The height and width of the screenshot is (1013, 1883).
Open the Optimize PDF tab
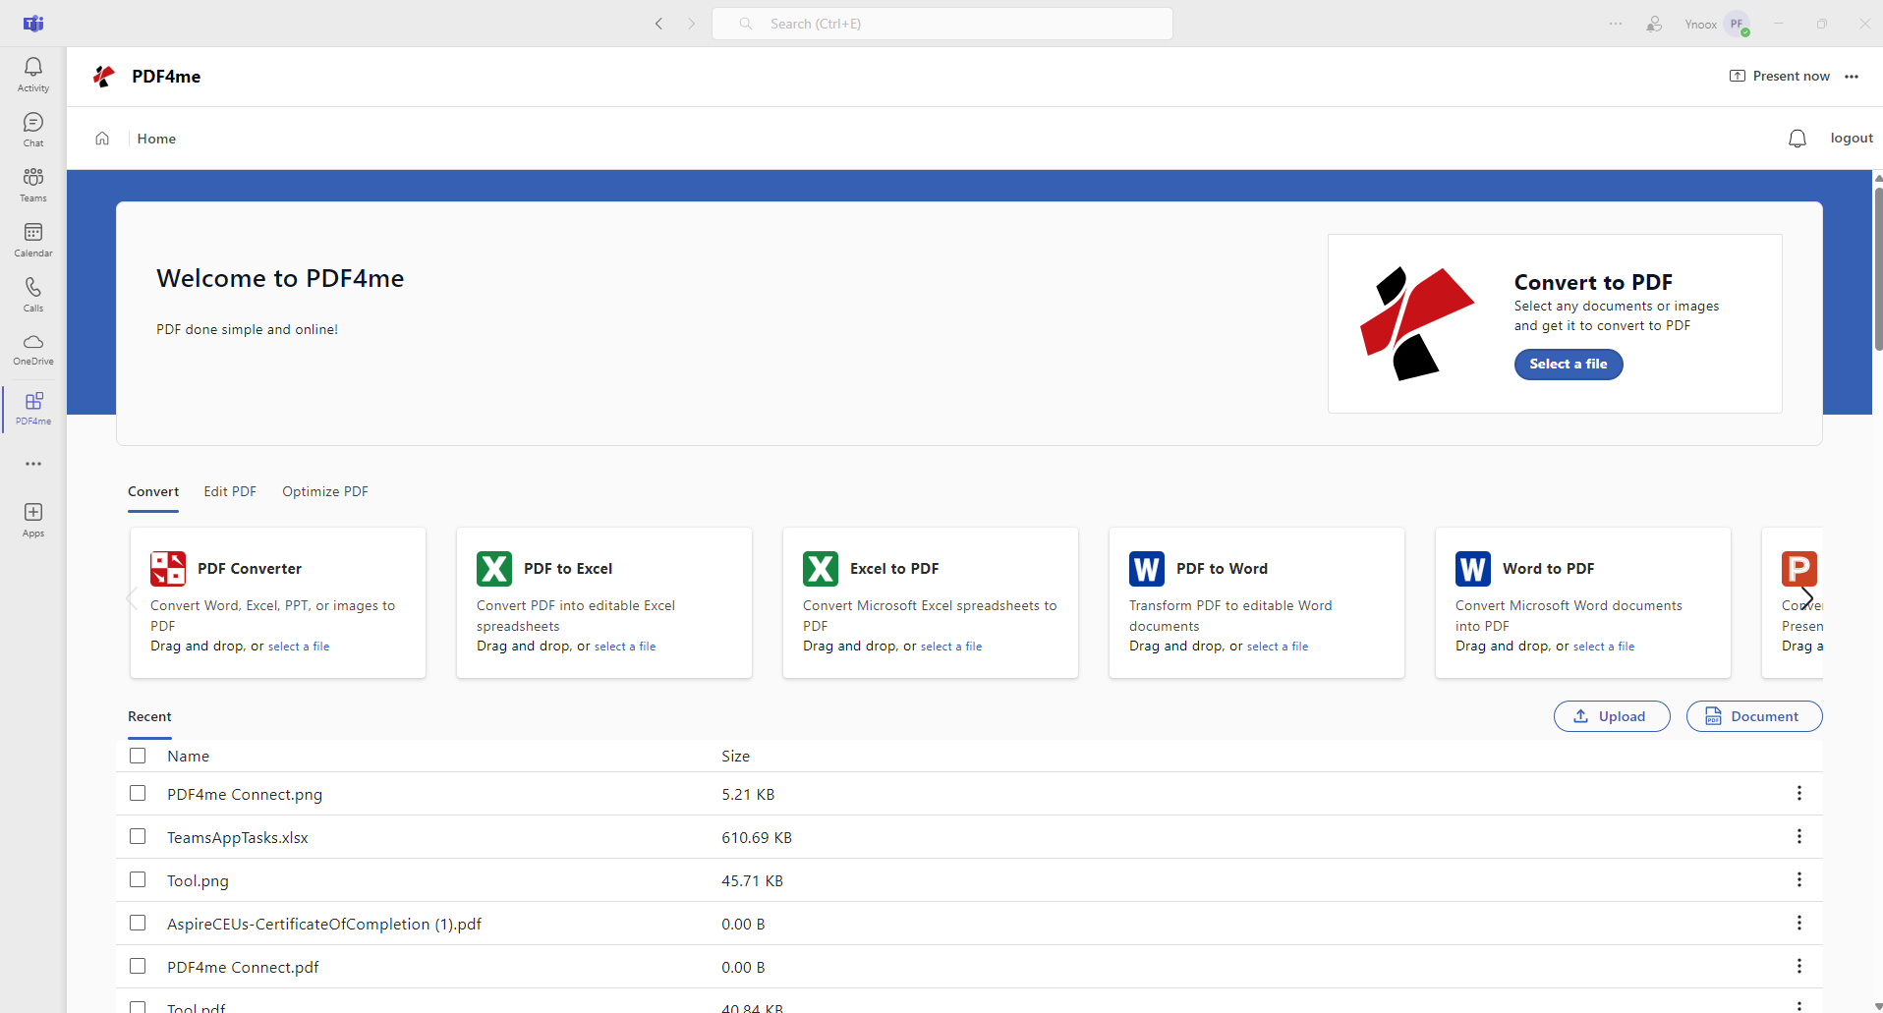(x=324, y=491)
